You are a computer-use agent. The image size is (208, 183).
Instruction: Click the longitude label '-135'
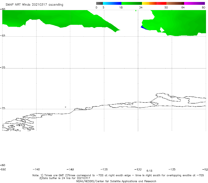(x=104, y=169)
